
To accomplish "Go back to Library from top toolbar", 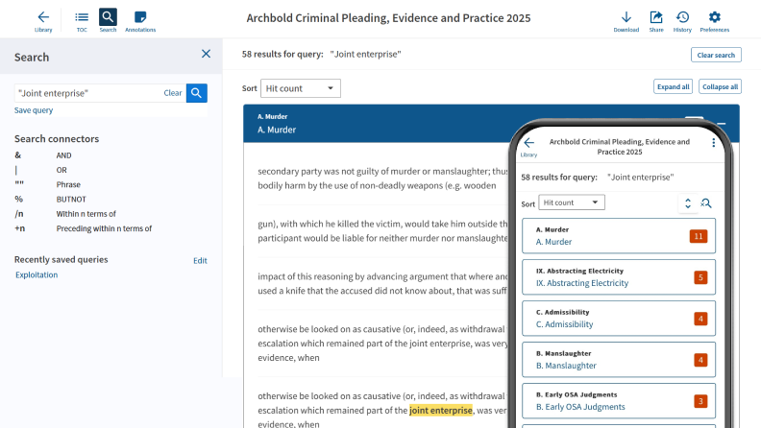I will point(43,20).
